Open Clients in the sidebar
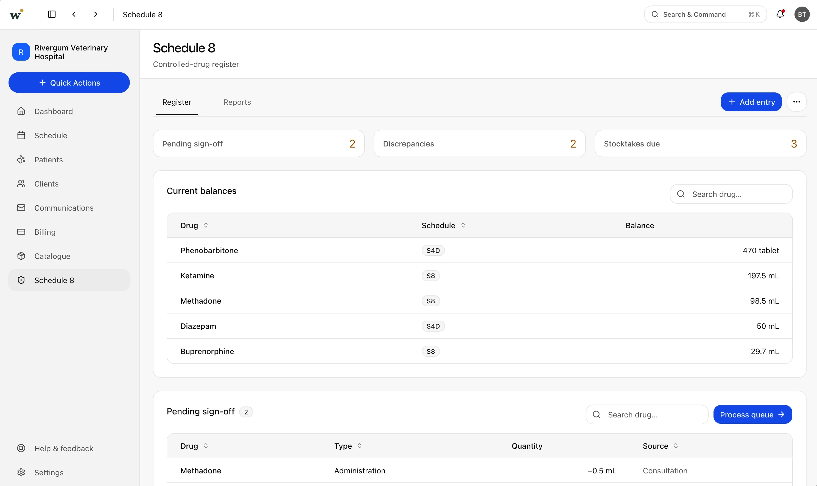The image size is (817, 486). 69,184
